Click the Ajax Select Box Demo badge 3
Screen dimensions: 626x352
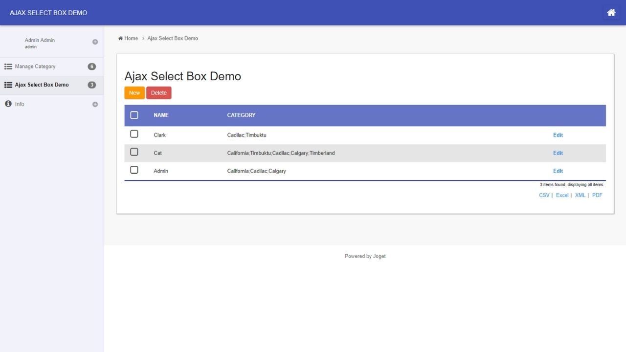[x=91, y=85]
